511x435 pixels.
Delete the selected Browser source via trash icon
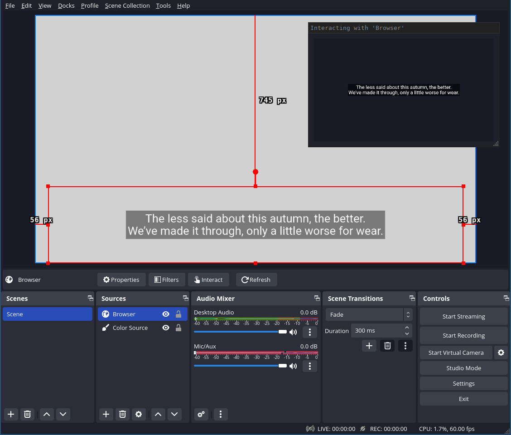click(x=122, y=414)
